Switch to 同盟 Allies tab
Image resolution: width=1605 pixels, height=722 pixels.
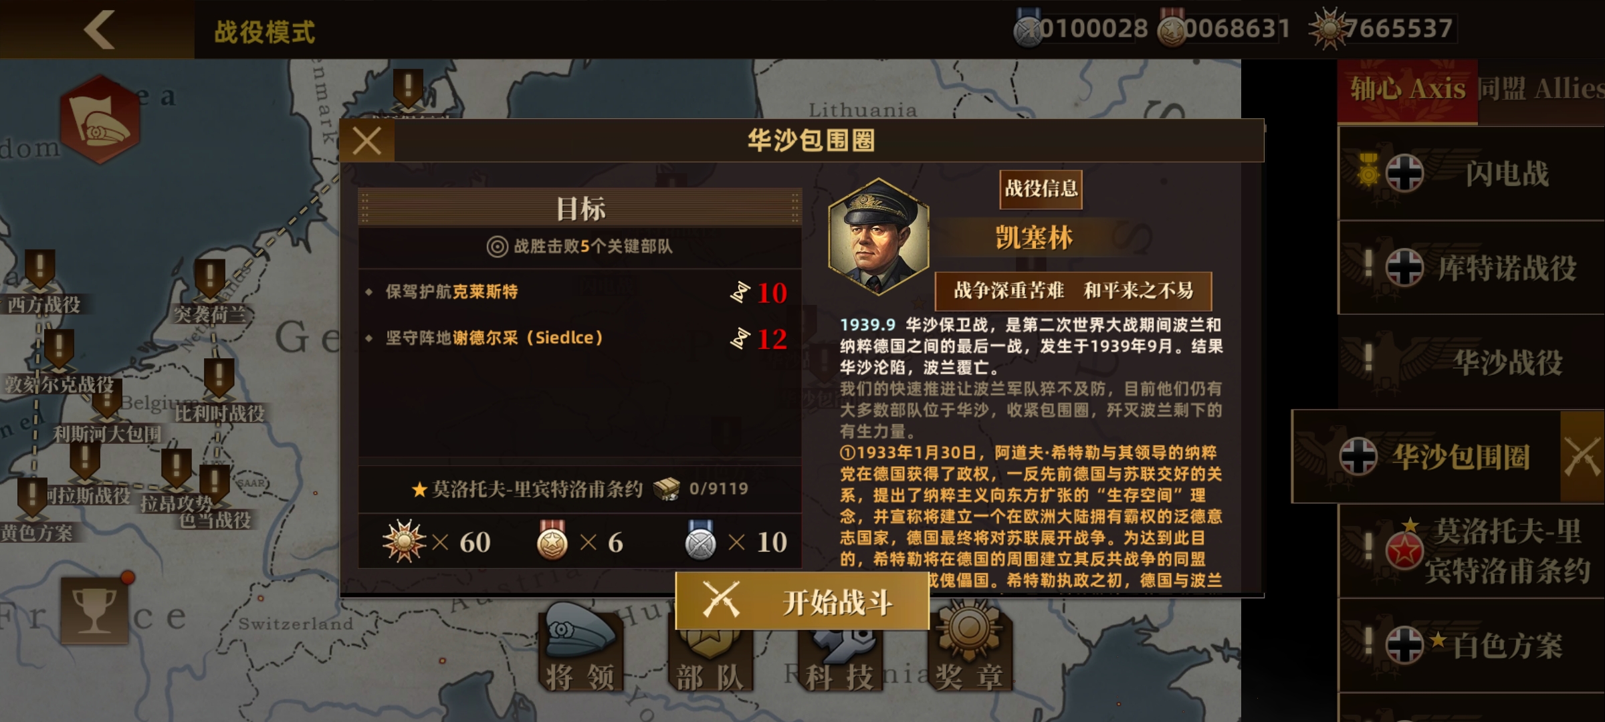pos(1541,90)
